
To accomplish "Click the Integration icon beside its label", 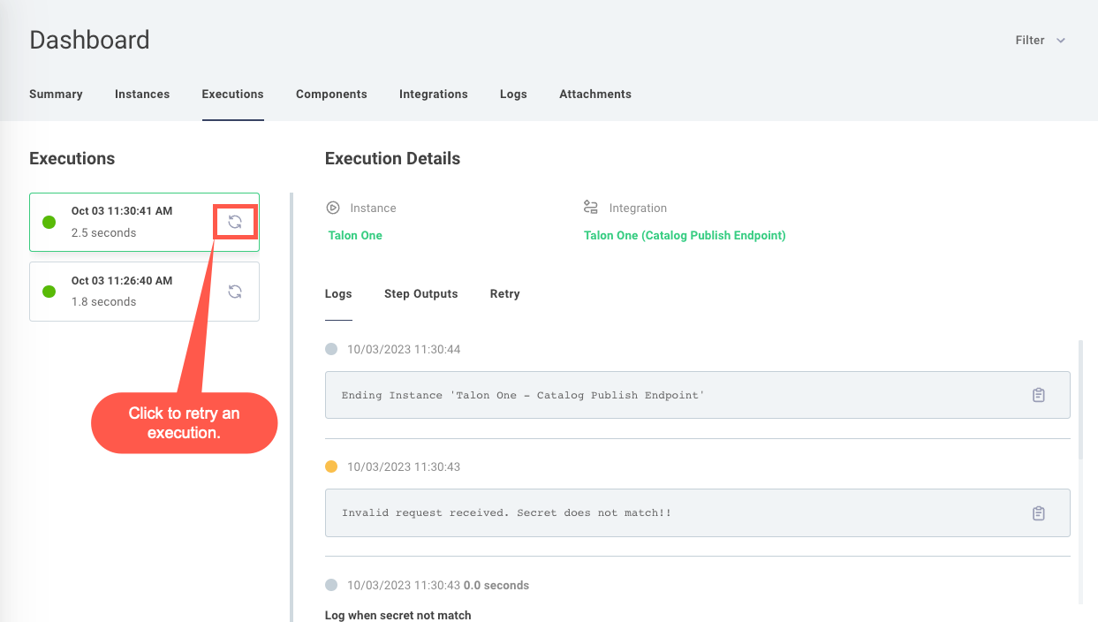I will (590, 207).
